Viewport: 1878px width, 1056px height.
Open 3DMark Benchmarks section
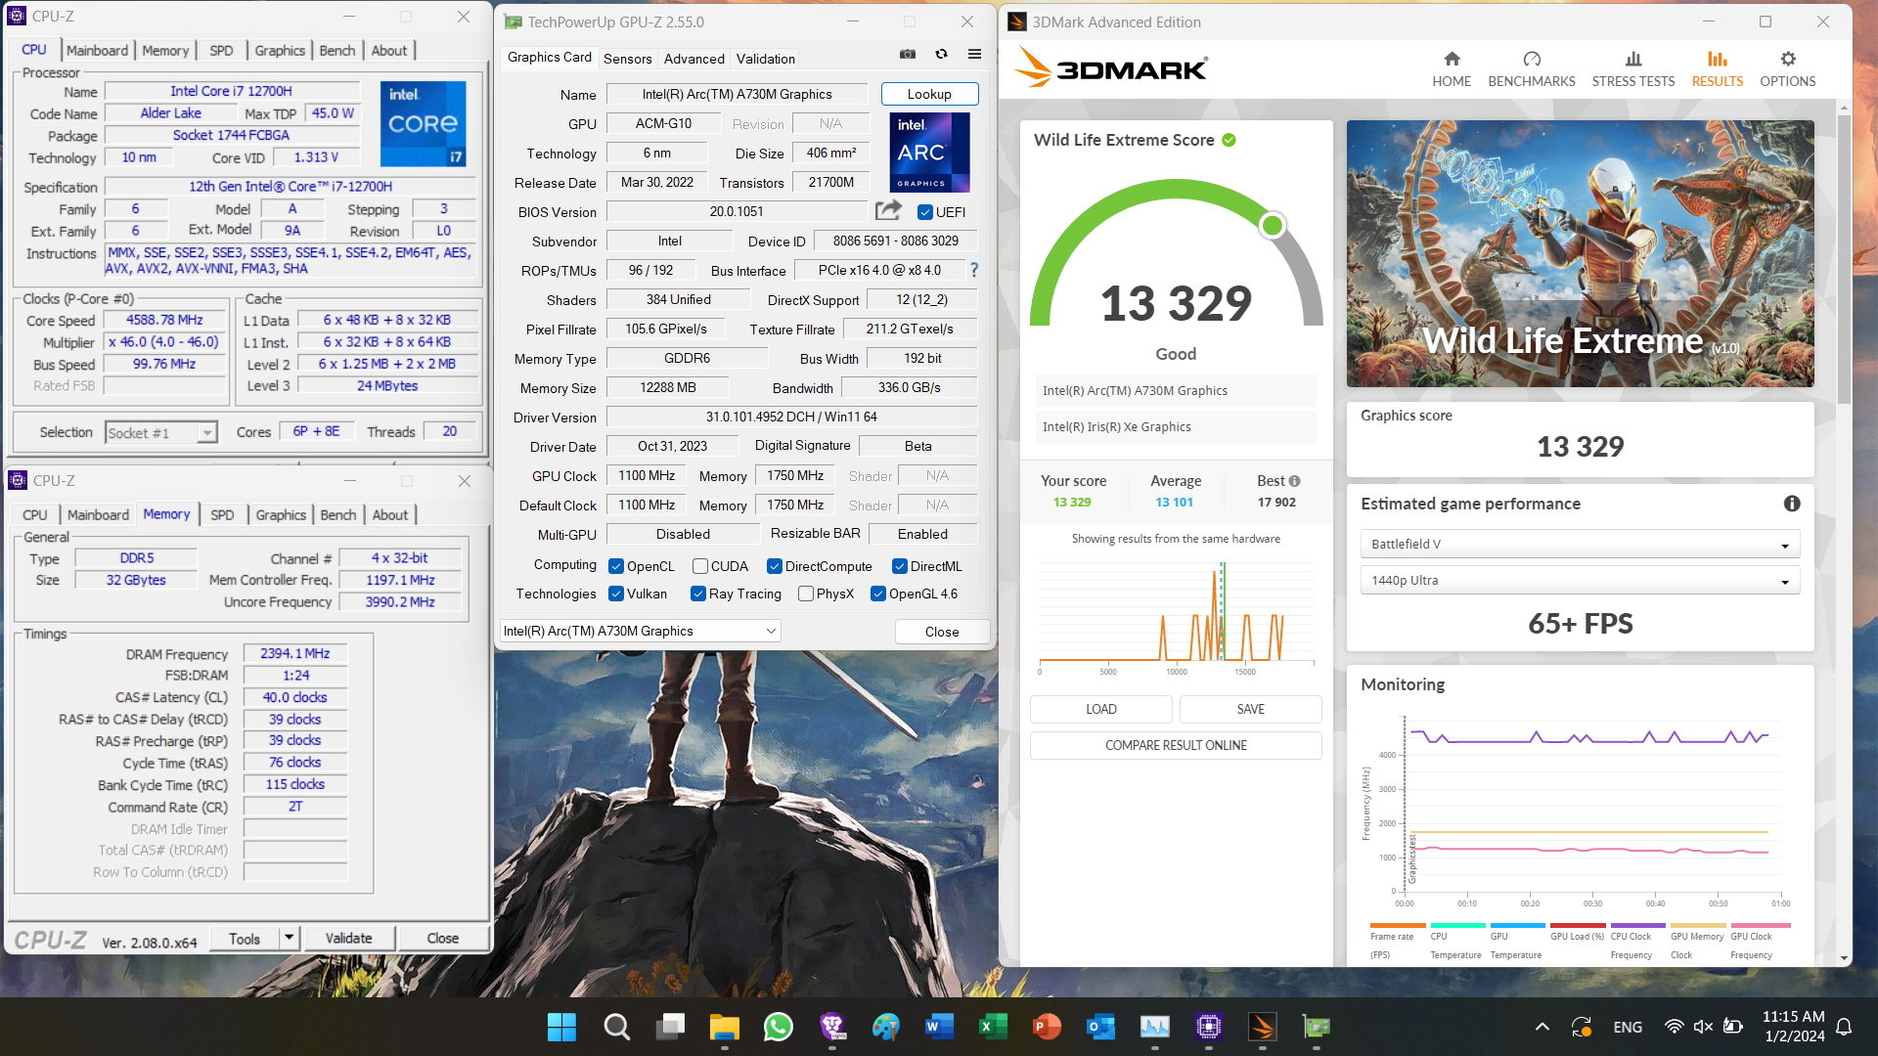pos(1532,69)
